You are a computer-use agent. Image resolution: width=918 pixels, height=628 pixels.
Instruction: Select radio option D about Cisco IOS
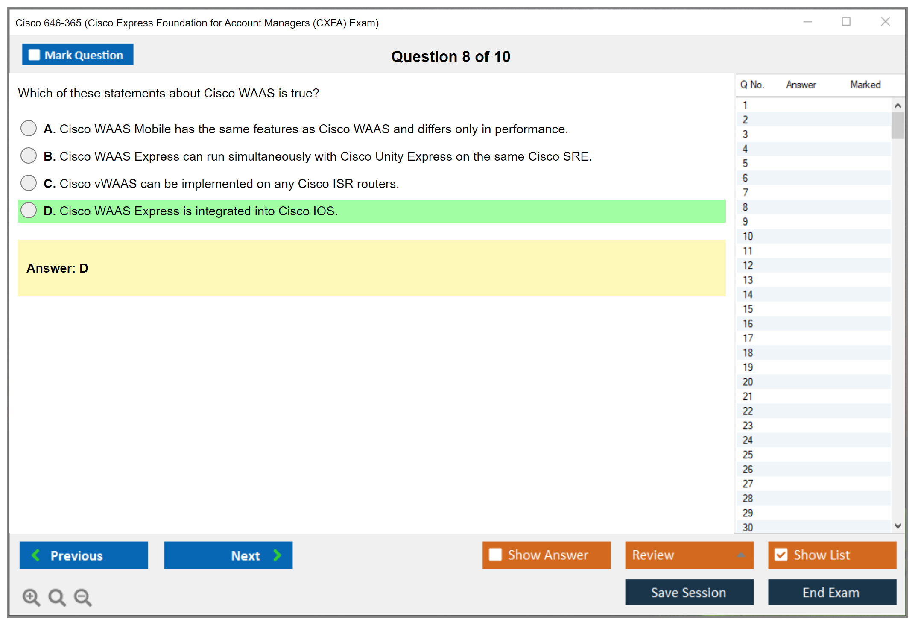click(x=29, y=210)
